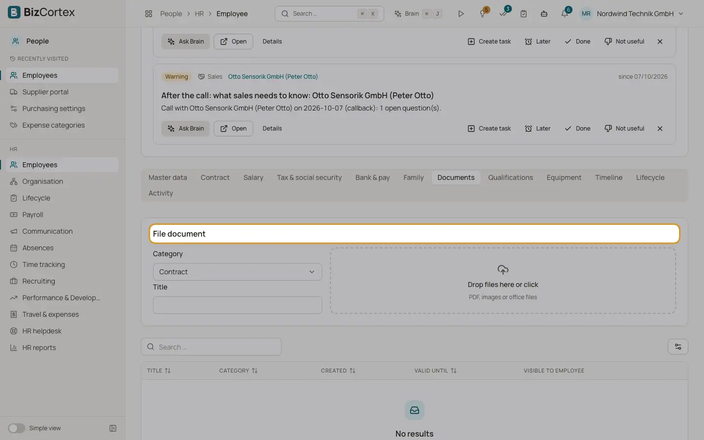Viewport: 704px width, 440px height.
Task: Mark Otto Sensorik card as Done
Action: click(577, 129)
